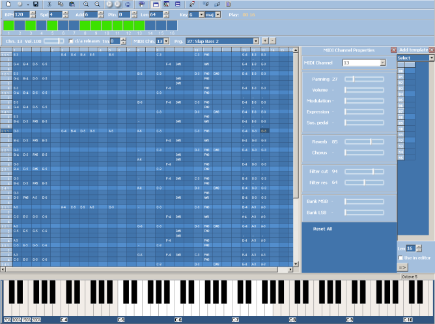Click the Loop playback icon
The height and width of the screenshot is (324, 435).
tap(128, 4)
